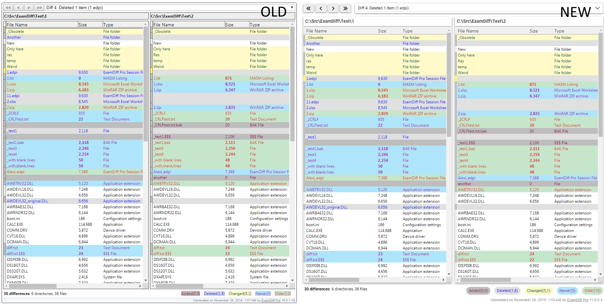Select COMM.DRV in NEW left pane
Screen dimensions: 604x306
(x=375, y=236)
